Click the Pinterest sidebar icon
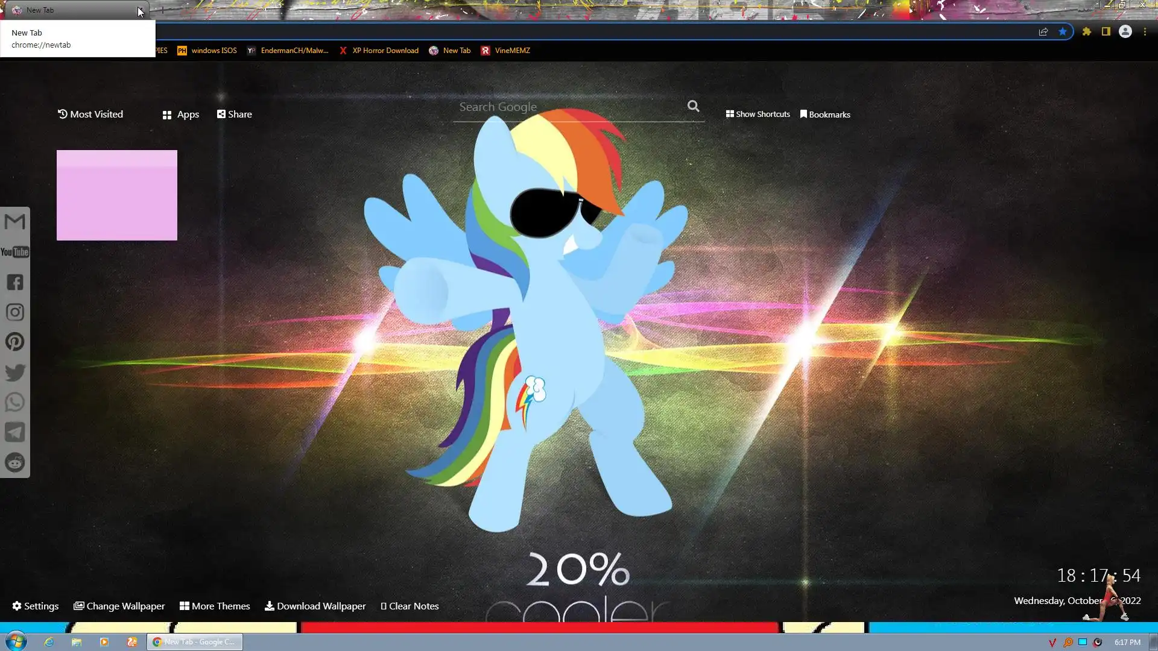Screen dimensions: 1158x651 (14, 342)
